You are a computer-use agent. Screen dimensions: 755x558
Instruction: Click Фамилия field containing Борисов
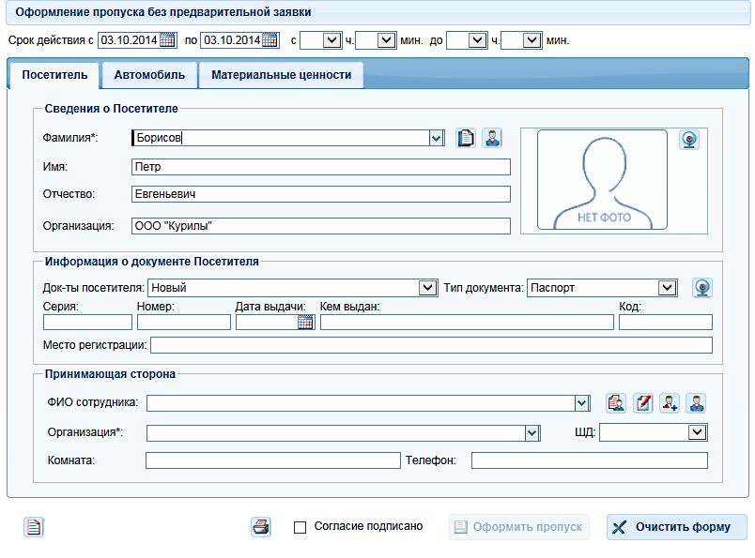(x=281, y=139)
